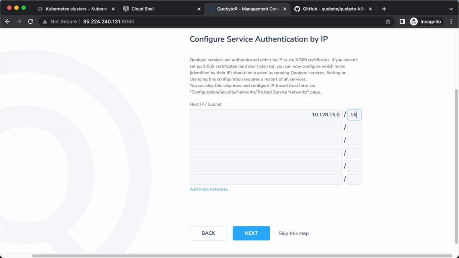Screen dimensions: 459x258
Task: Reload the page with the refresh icon
Action: tap(30, 21)
